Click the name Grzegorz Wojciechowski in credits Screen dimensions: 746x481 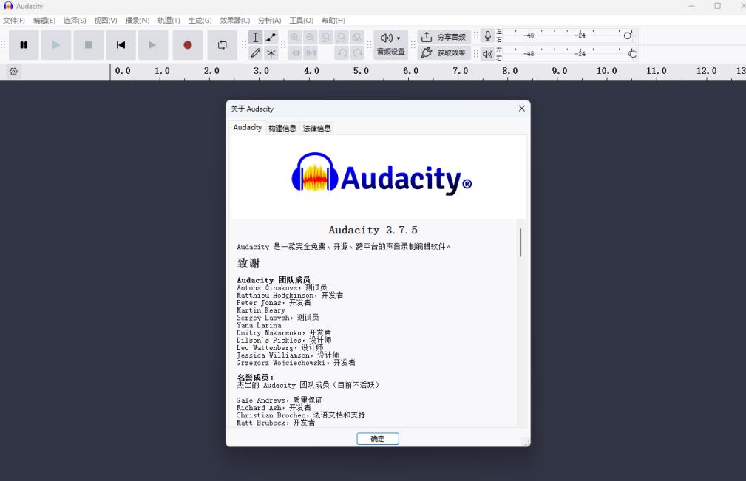point(281,363)
